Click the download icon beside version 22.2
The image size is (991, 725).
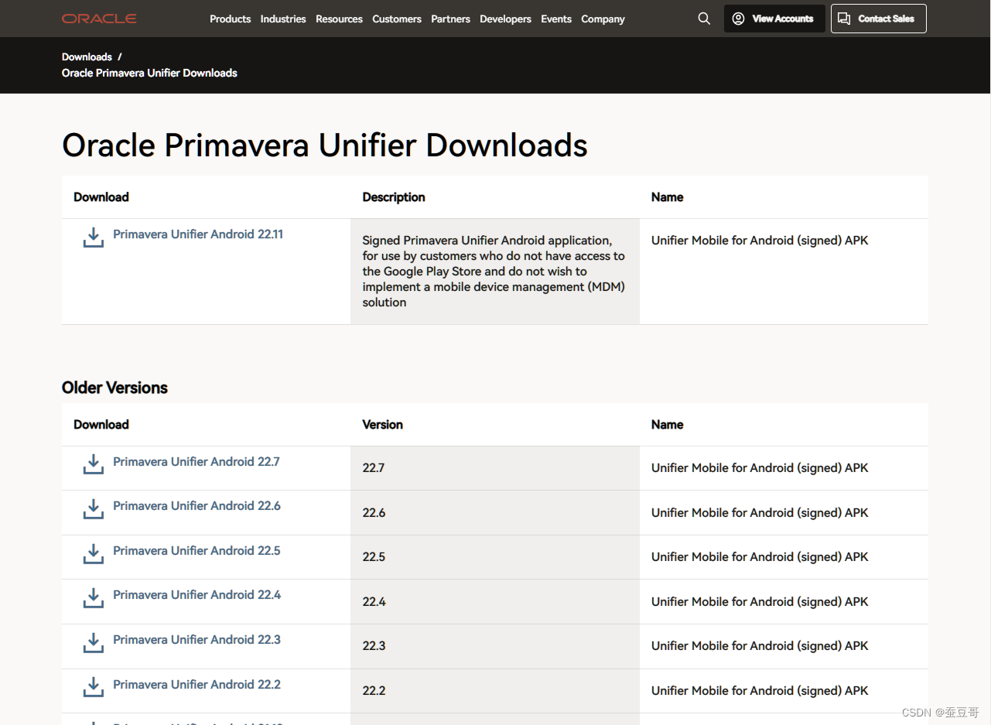[x=93, y=688]
